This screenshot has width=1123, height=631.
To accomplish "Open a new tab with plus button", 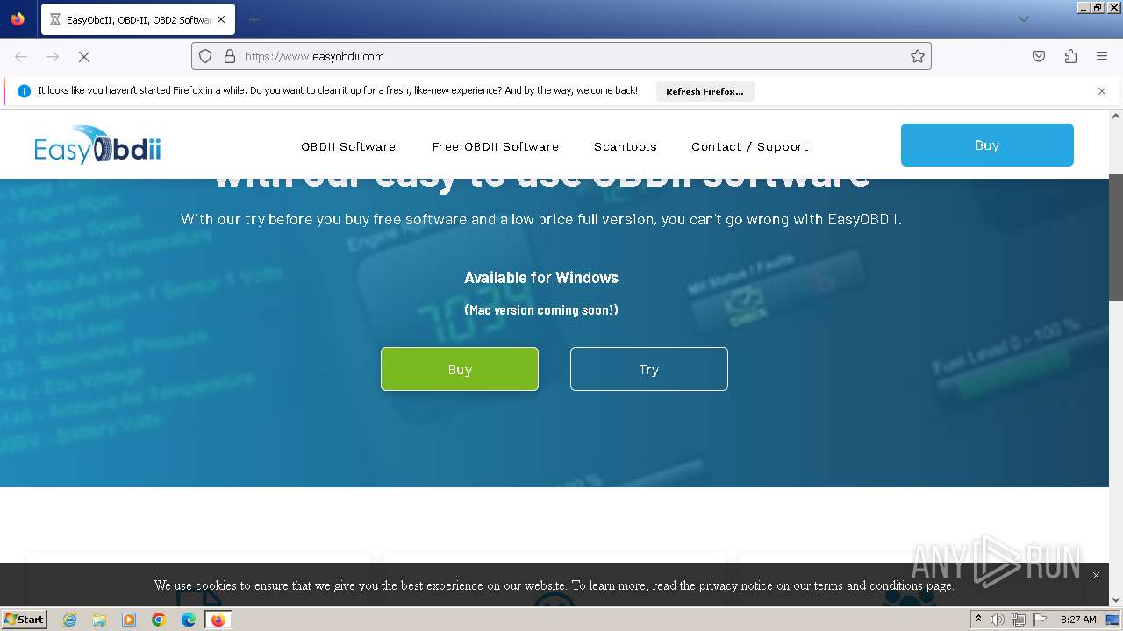I will pyautogui.click(x=254, y=19).
